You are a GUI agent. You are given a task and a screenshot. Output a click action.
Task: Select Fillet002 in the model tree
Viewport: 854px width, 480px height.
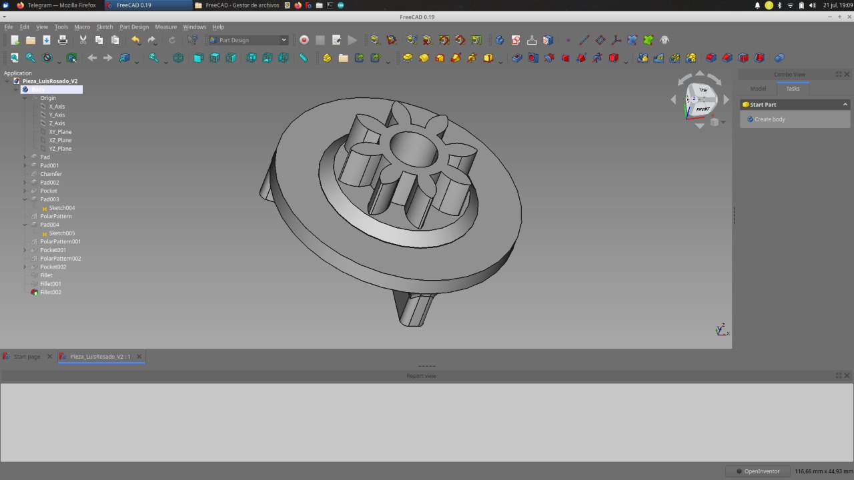(x=51, y=292)
